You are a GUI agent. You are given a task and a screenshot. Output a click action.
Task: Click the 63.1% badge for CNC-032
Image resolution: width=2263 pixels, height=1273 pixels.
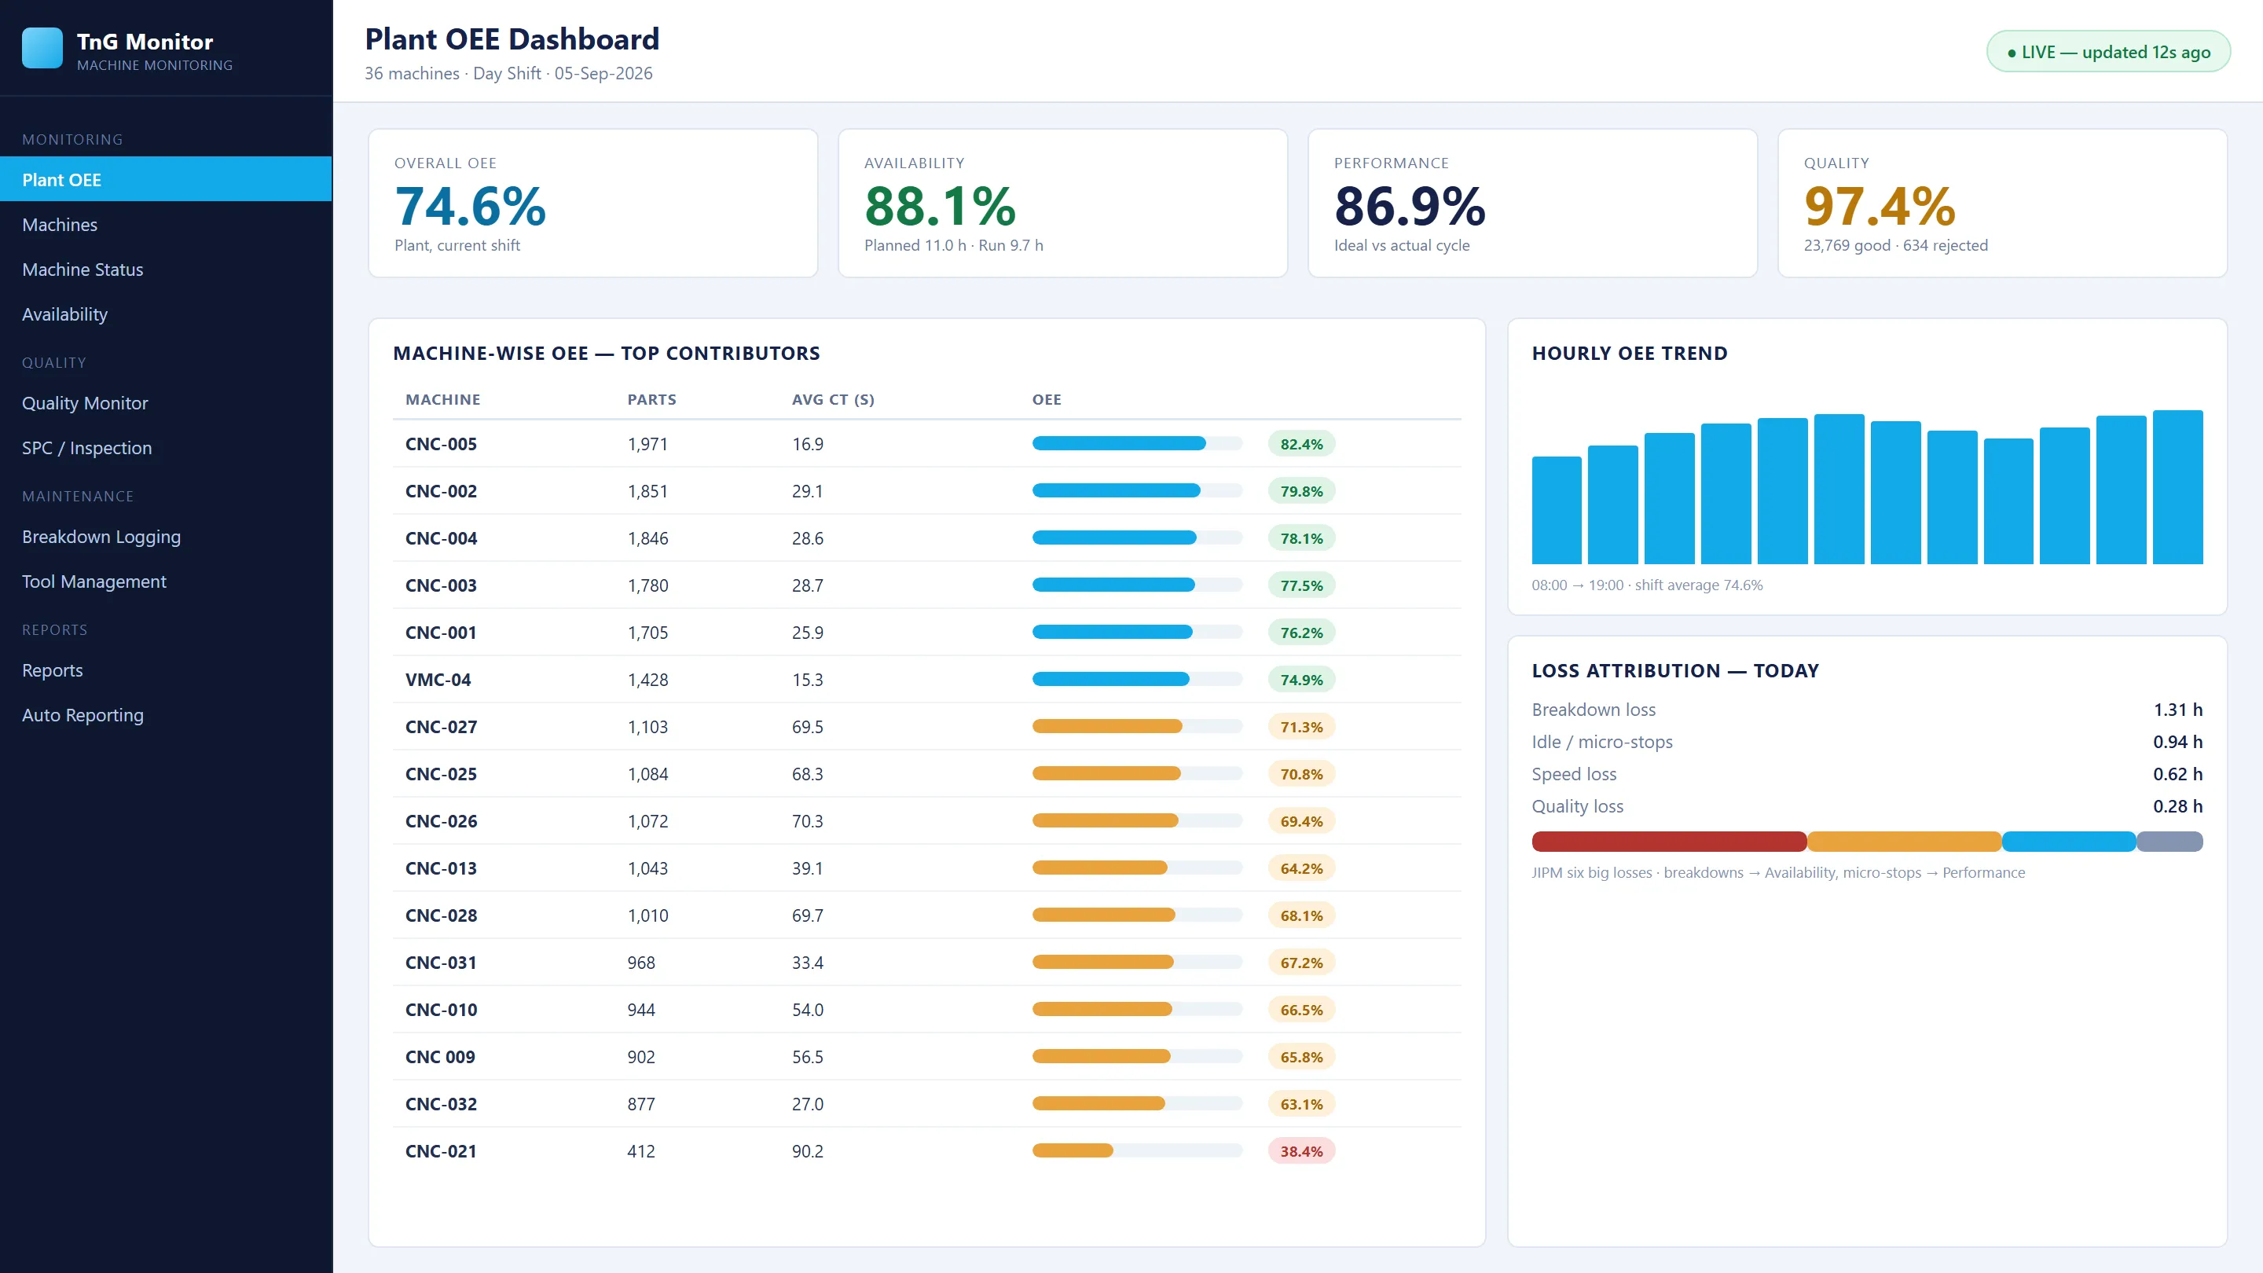pos(1301,1103)
